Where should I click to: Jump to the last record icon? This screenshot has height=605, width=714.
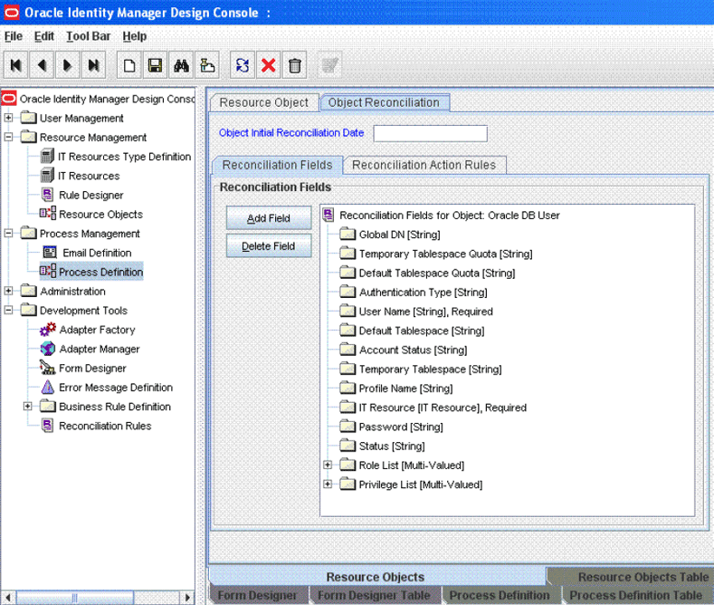93,65
